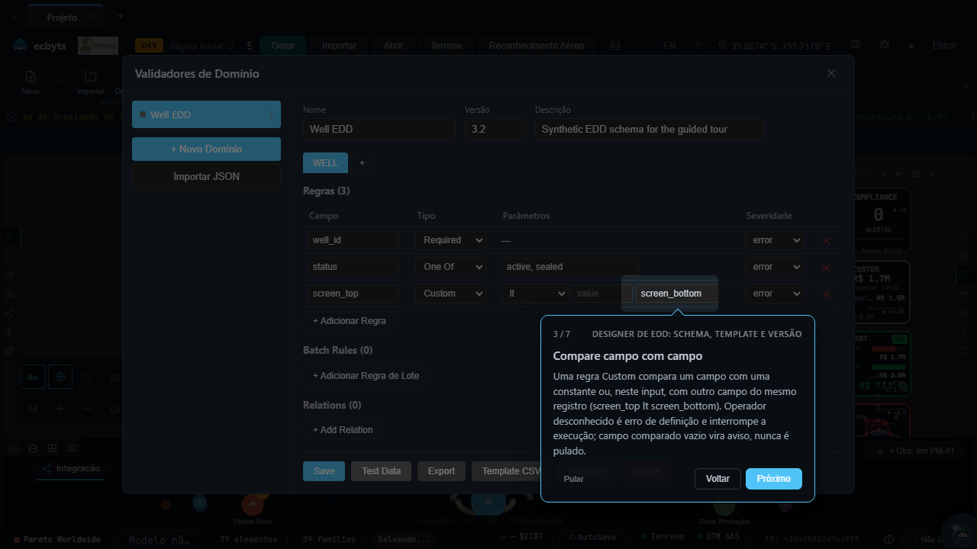The image size is (977, 549).
Task: Open a new browser tab with plus
Action: point(120,16)
